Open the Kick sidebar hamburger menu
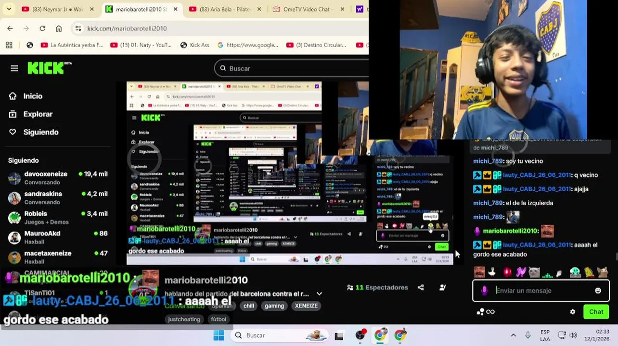Screen dimensions: 618x346 coord(14,68)
